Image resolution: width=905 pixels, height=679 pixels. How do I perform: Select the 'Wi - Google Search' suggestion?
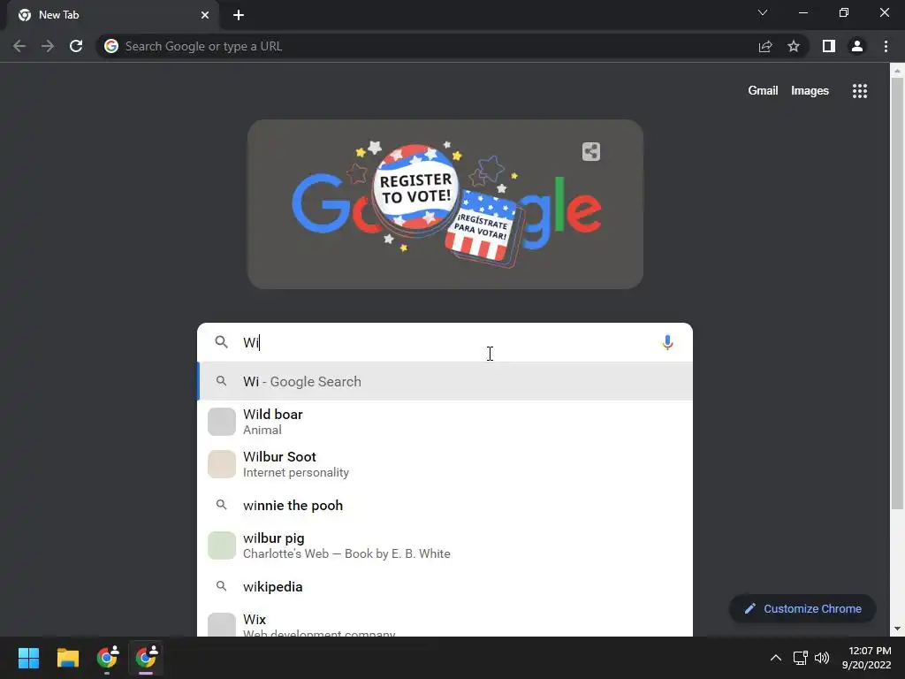click(445, 381)
